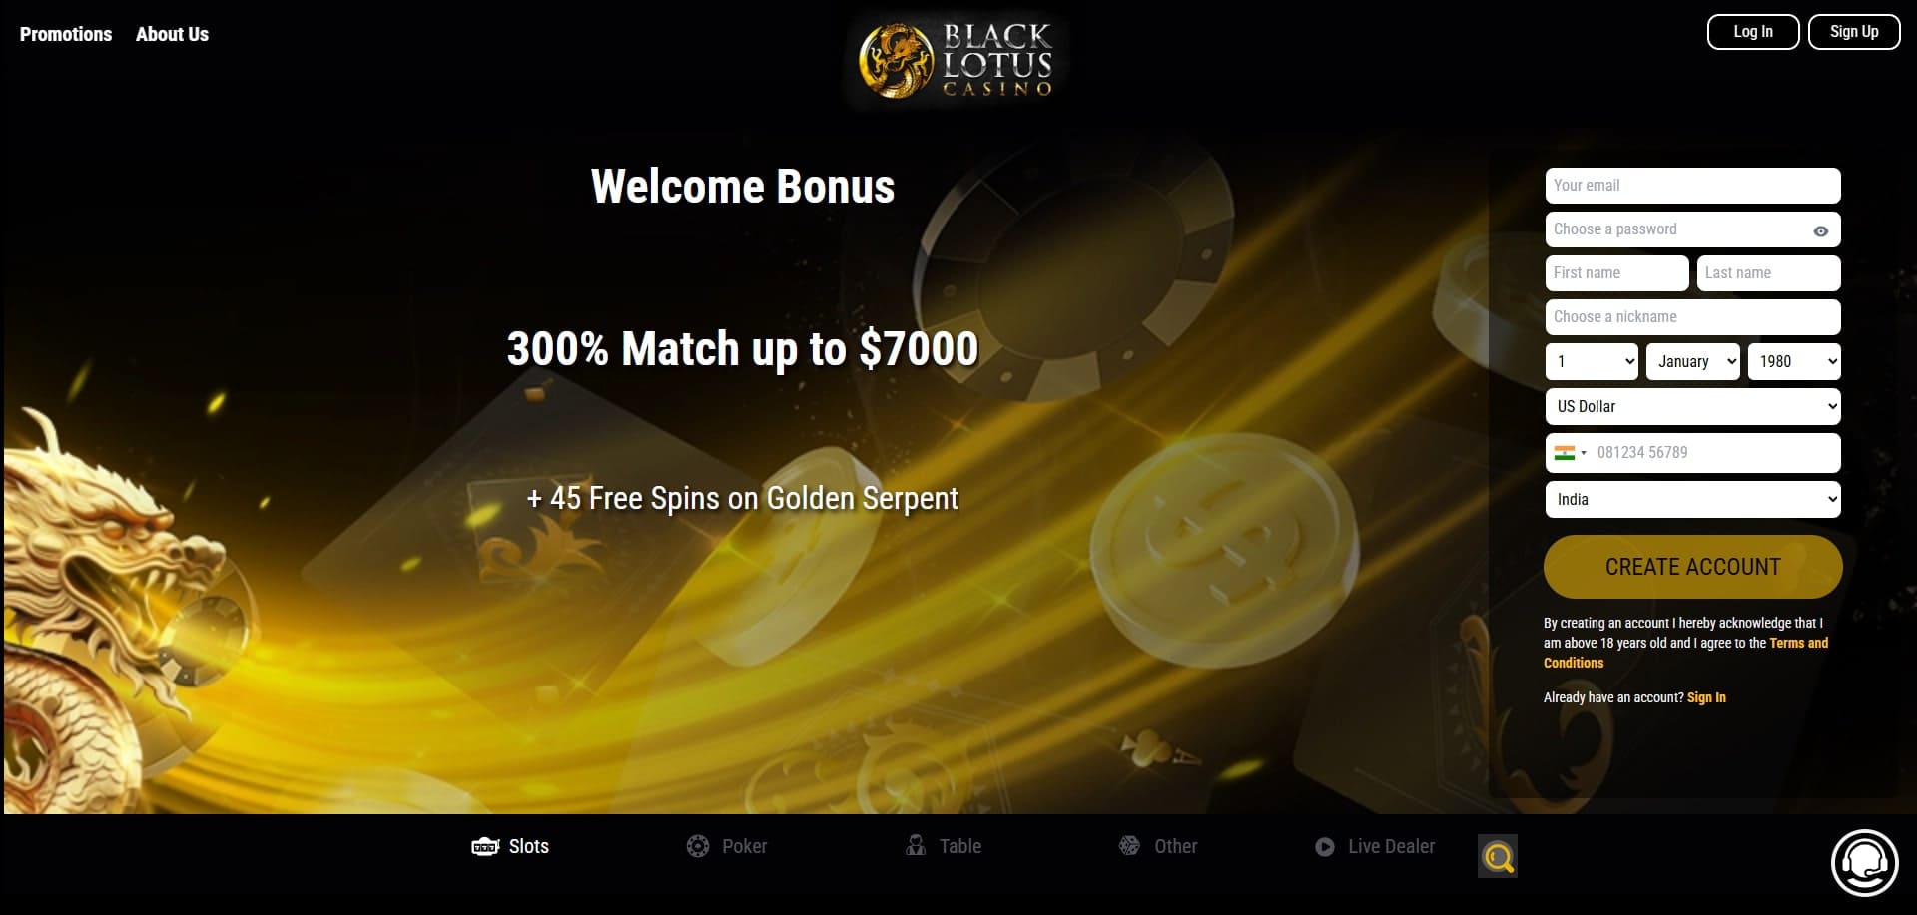Select the Slots category
The image size is (1917, 915).
pyautogui.click(x=510, y=846)
